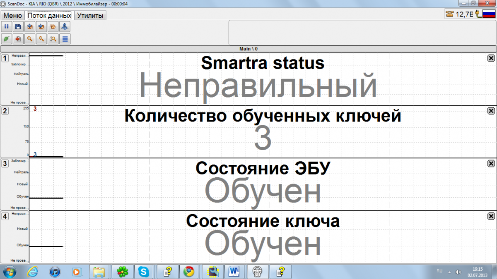Open ICQ green flower taskbar icon
The width and height of the screenshot is (497, 279).
click(122, 272)
